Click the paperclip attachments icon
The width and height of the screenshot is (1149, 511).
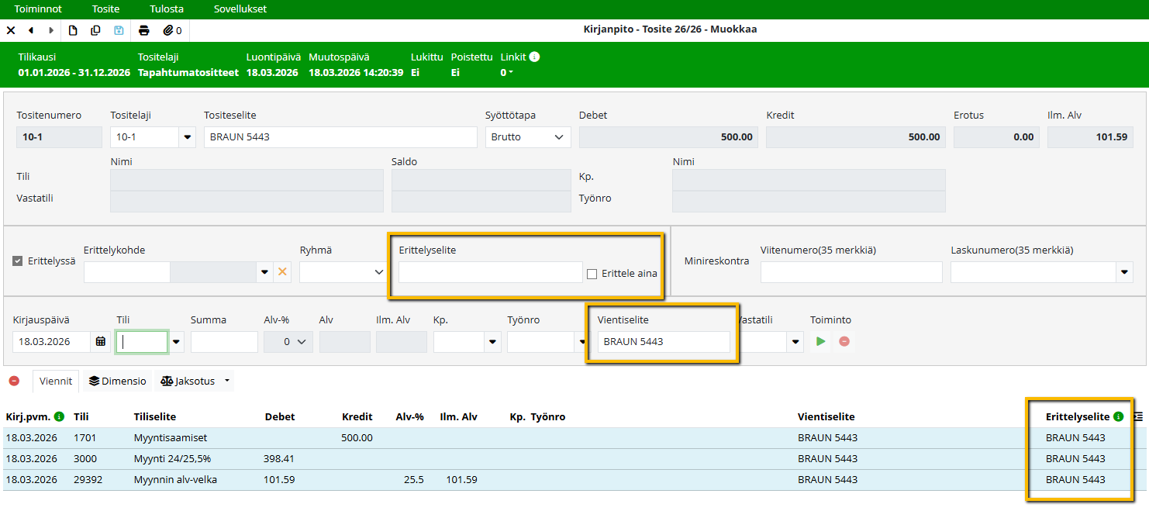point(167,30)
